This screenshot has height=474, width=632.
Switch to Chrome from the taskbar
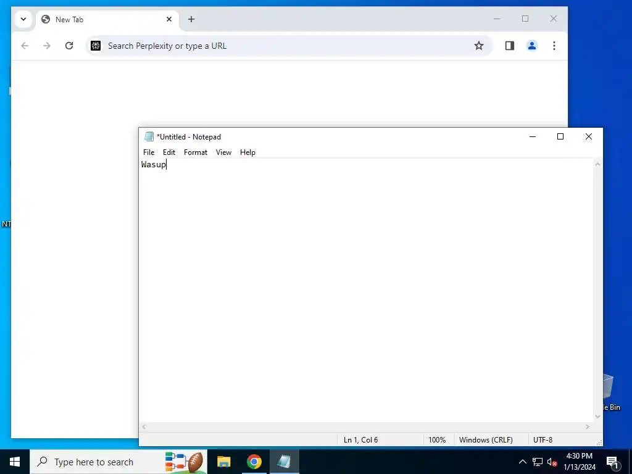(x=254, y=462)
